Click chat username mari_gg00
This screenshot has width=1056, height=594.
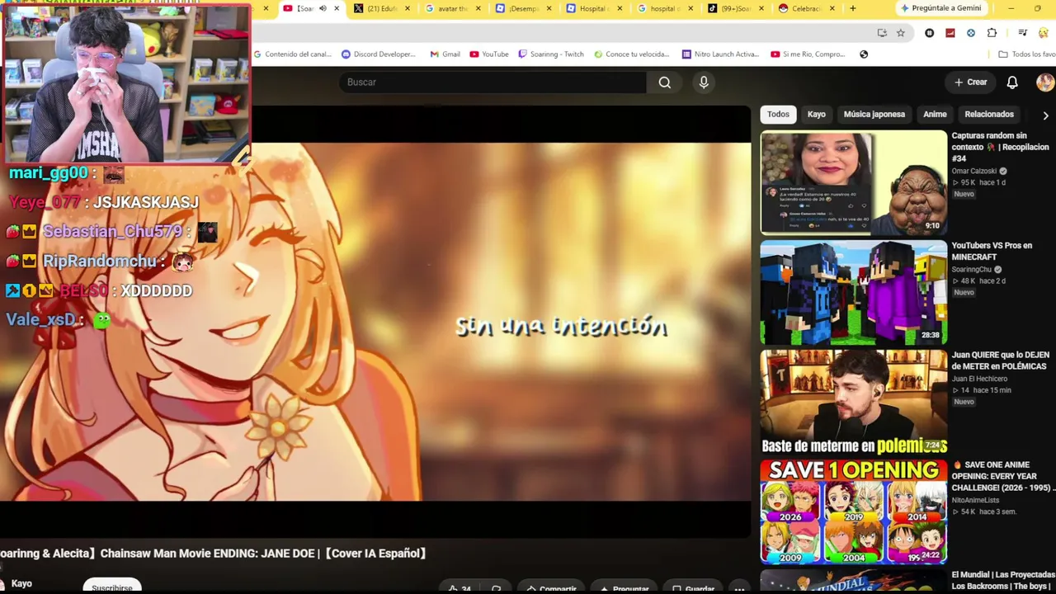pos(48,173)
